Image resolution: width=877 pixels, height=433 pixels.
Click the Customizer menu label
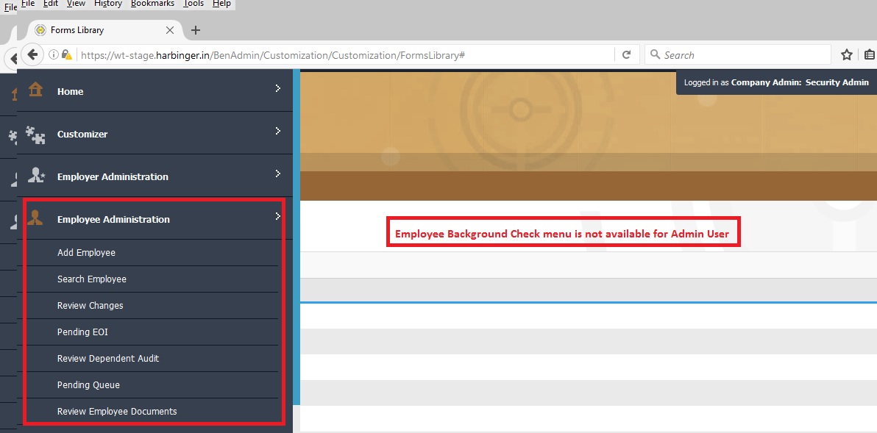click(82, 134)
